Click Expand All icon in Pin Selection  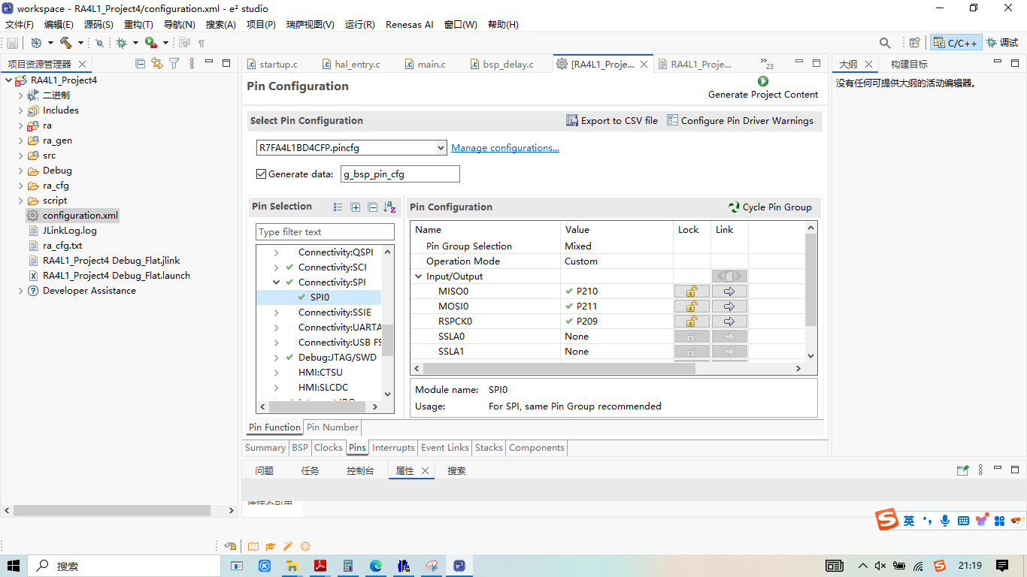click(x=356, y=207)
